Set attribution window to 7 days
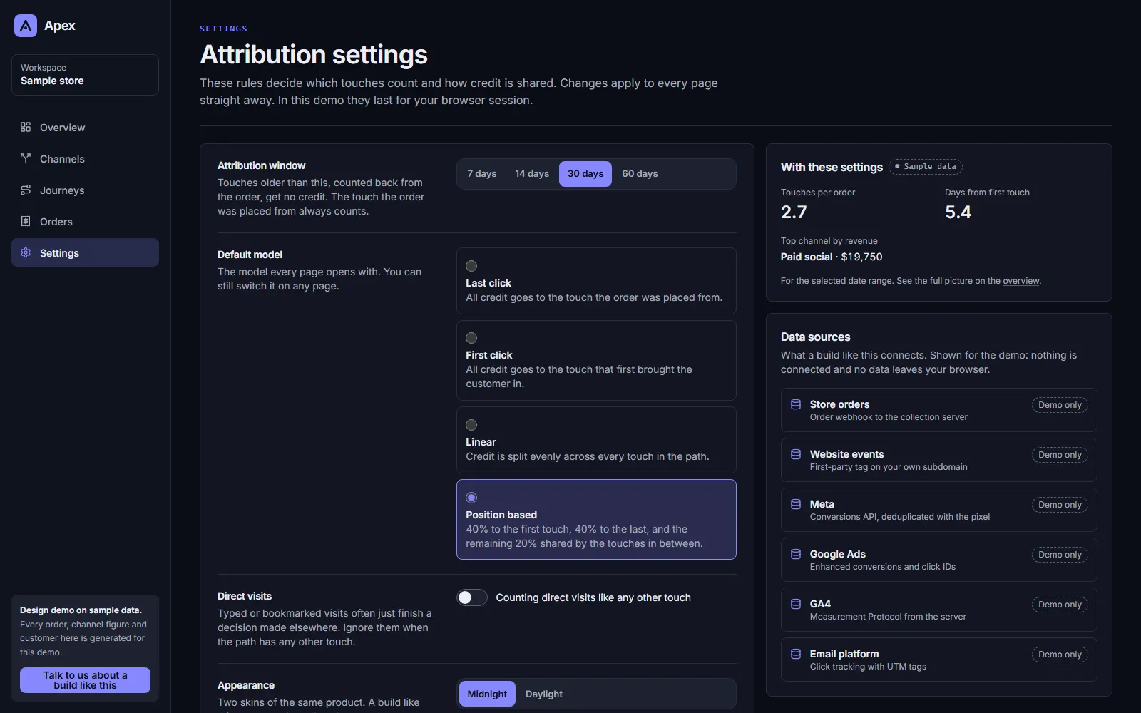 482,174
